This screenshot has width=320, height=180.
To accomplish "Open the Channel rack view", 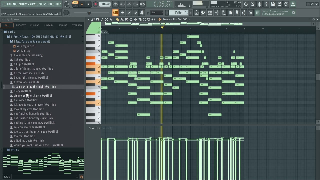I will 210,13.
